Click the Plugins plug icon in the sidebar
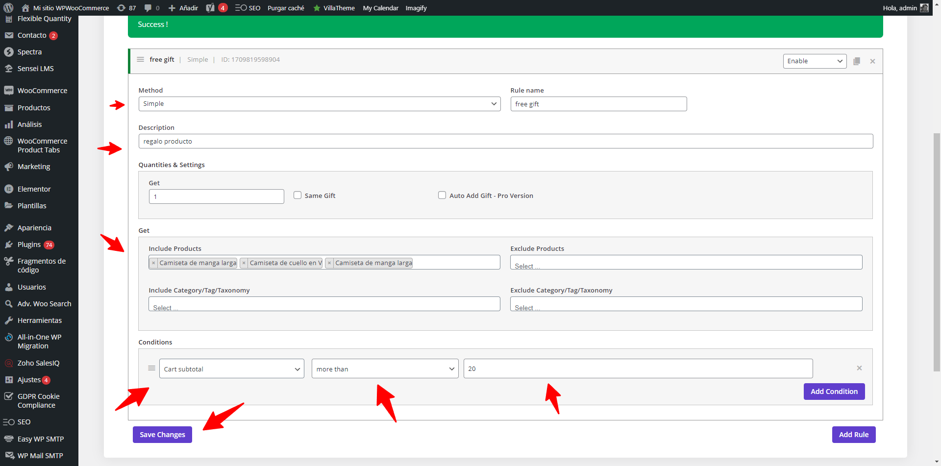This screenshot has width=941, height=466. [9, 245]
